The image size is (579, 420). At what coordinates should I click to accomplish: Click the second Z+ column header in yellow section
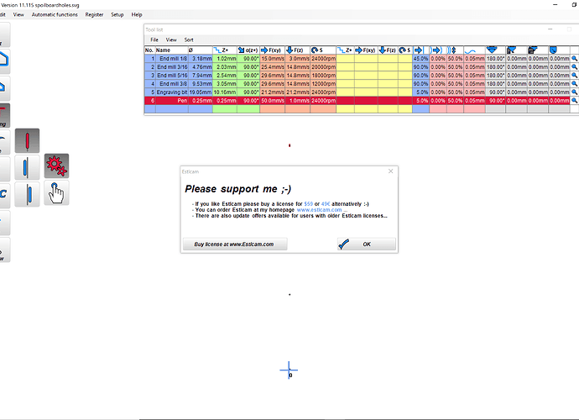coord(345,50)
